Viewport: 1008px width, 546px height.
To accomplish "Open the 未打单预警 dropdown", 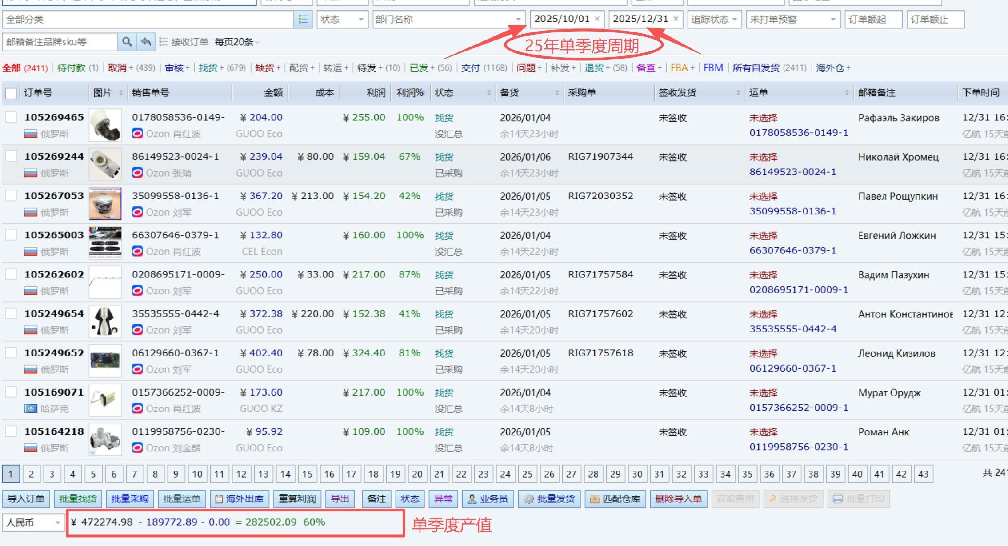I will pyautogui.click(x=793, y=20).
